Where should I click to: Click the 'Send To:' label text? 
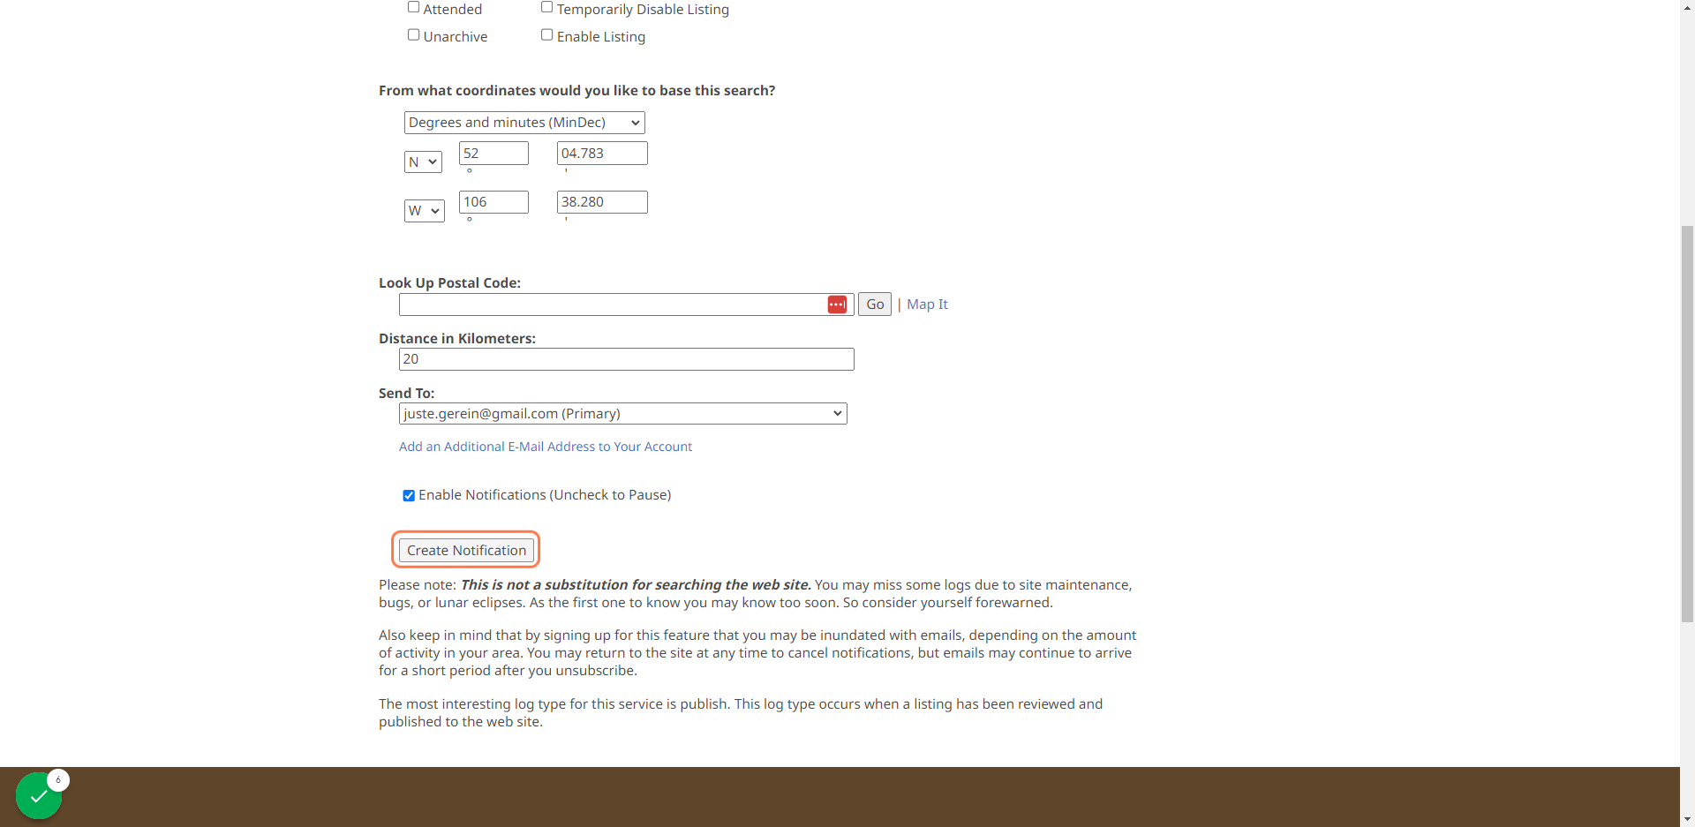point(407,394)
